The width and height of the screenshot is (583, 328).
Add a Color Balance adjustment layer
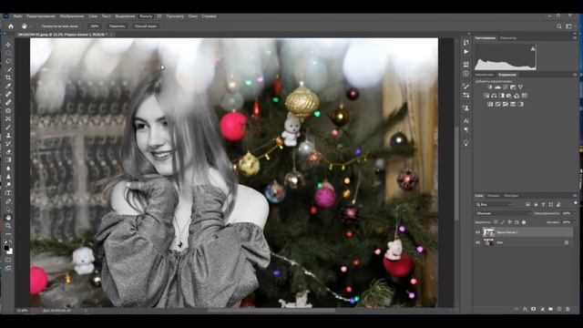494,96
